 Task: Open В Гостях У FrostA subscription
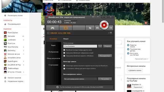(14, 72)
